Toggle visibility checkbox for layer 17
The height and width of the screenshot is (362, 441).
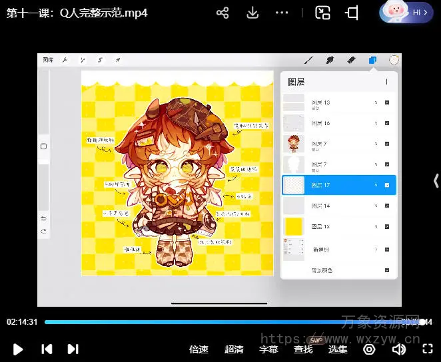(387, 185)
